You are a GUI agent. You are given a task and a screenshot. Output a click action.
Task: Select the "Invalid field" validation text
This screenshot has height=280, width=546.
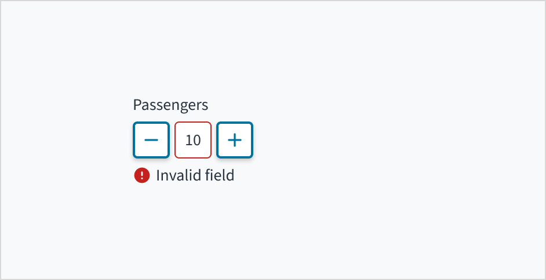[195, 175]
